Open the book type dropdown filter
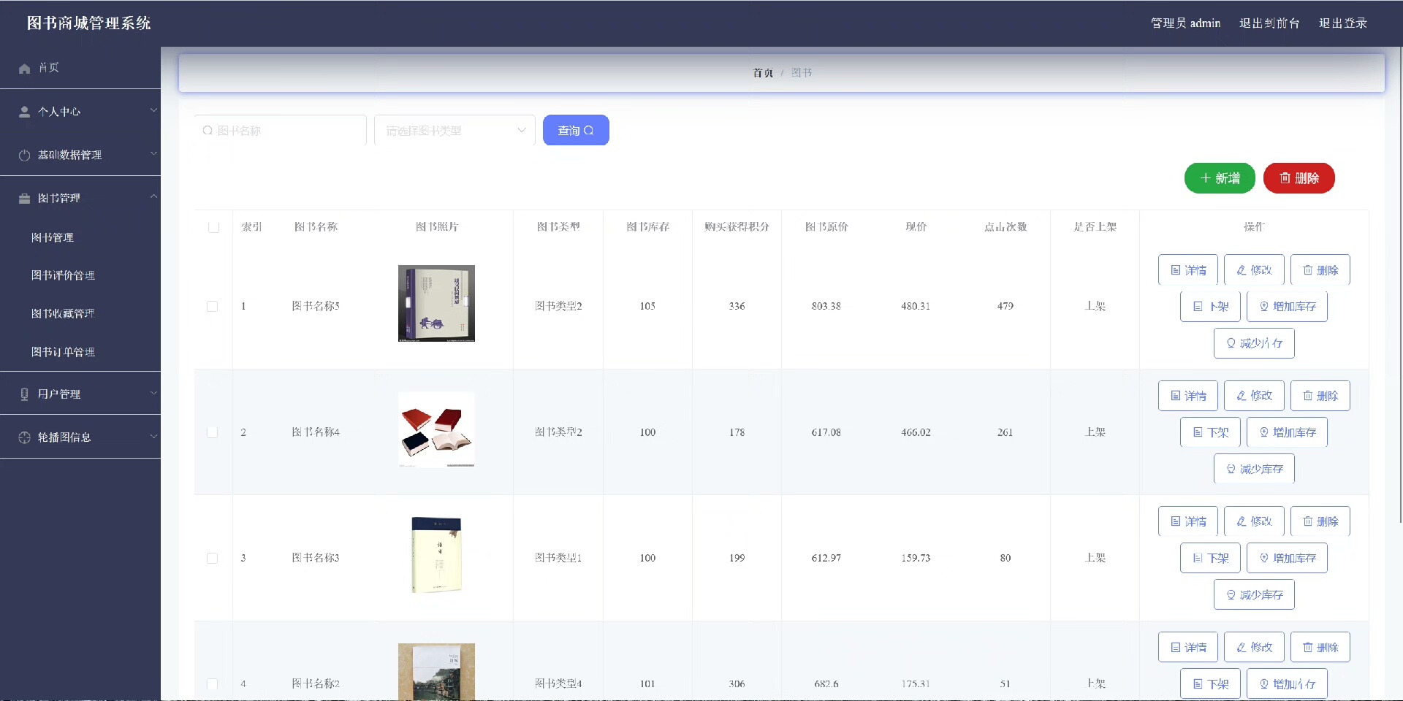Screen dimensions: 1403x701 click(x=454, y=131)
